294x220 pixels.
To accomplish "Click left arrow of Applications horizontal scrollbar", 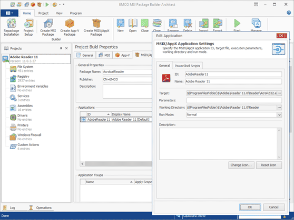I will (83, 163).
